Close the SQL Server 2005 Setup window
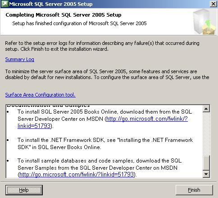This screenshot has height=198, width=218. [213, 4]
